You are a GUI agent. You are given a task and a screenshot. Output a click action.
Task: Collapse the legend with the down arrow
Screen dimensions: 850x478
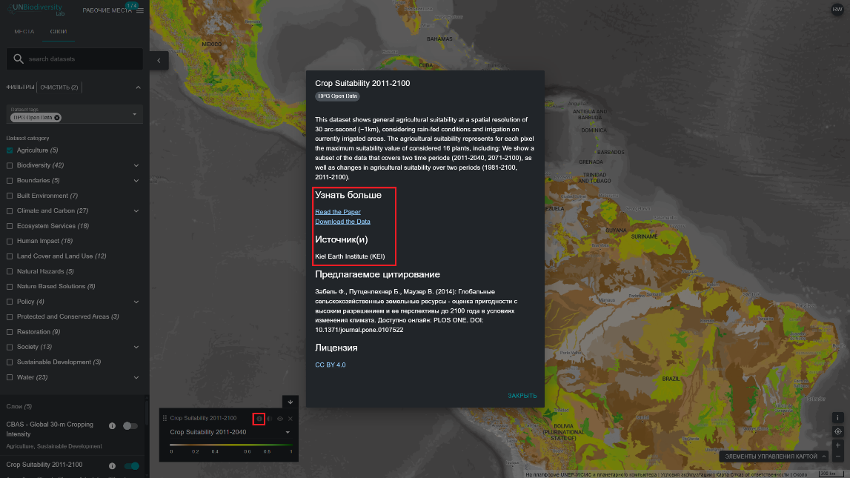(x=290, y=402)
